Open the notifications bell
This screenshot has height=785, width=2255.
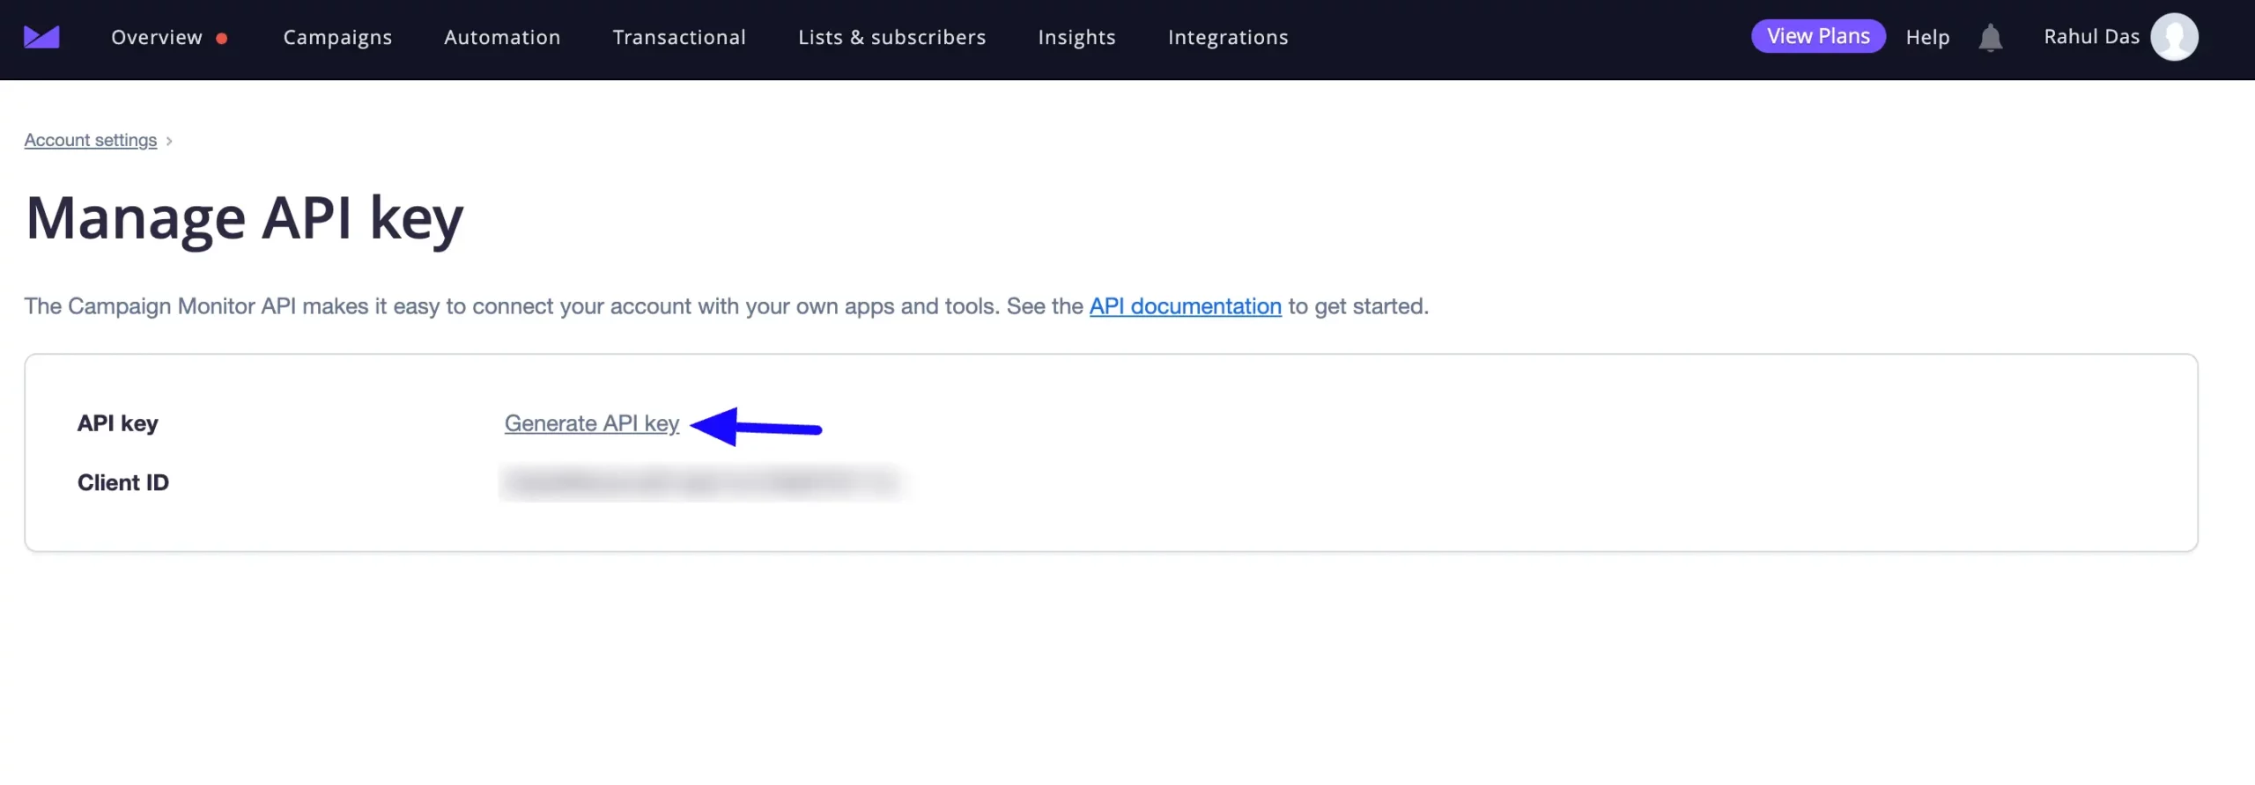pos(1990,38)
